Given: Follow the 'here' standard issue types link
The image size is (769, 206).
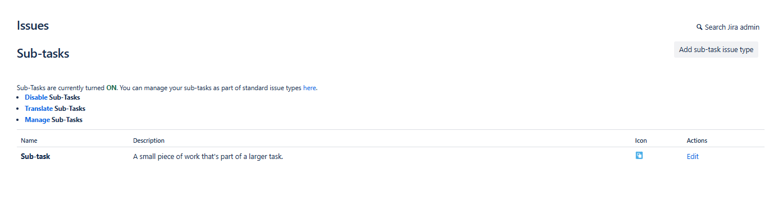Looking at the screenshot, I should [x=310, y=88].
